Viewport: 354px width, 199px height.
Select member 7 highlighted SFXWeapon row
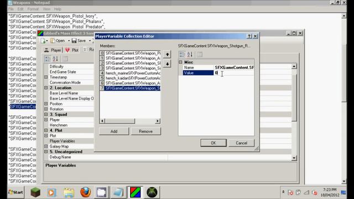pos(130,88)
